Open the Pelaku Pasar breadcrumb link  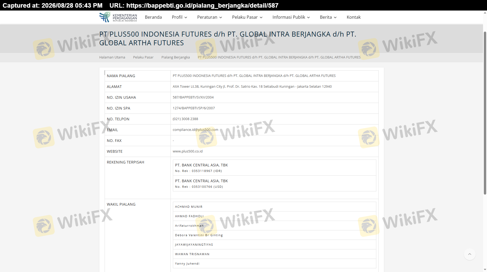coord(143,57)
